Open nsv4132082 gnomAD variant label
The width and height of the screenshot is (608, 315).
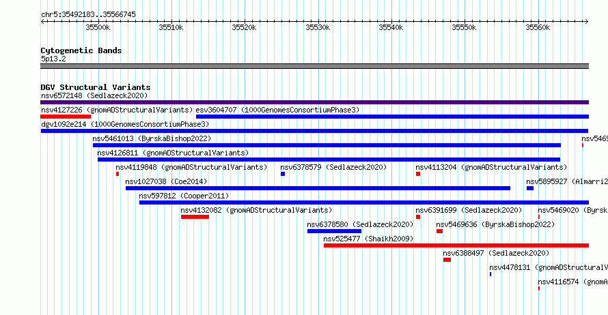click(x=256, y=210)
